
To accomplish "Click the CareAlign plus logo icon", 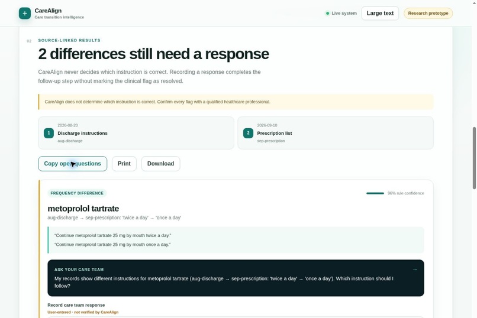I will pyautogui.click(x=25, y=14).
